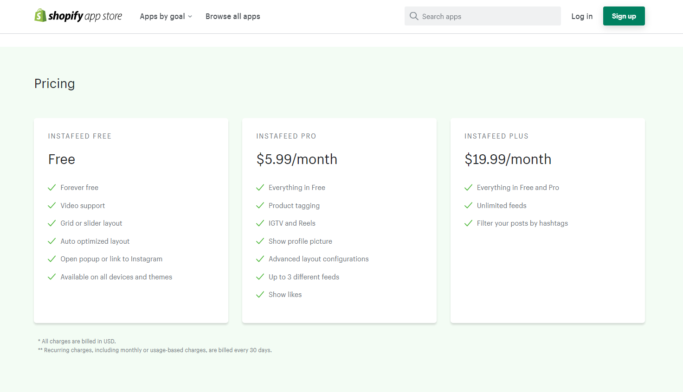Select the $5.99/month Instafeed Pro price
Viewport: 683px width, 392px height.
pos(297,159)
